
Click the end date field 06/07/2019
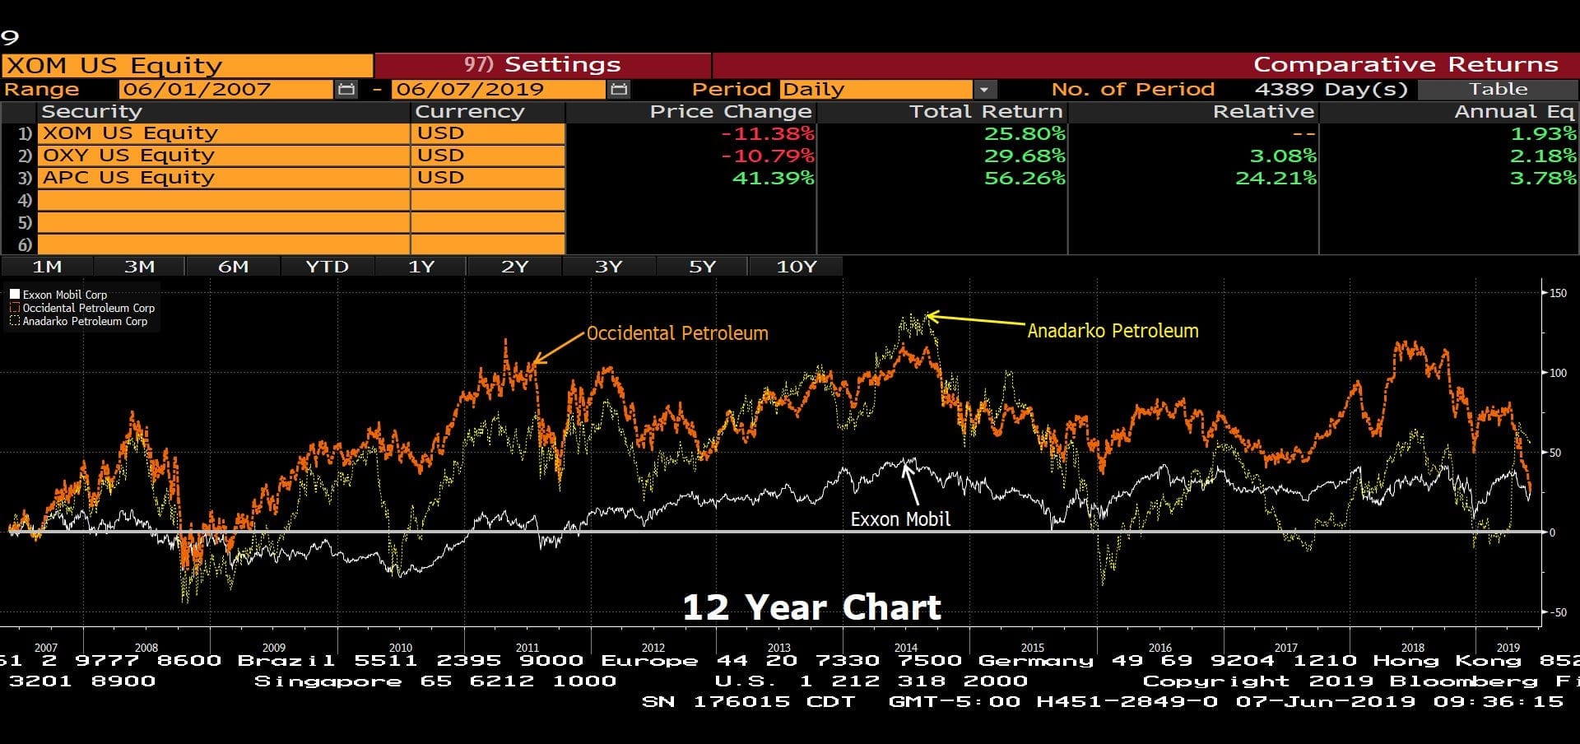[499, 89]
